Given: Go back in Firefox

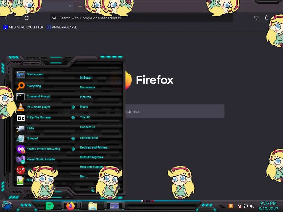Looking at the screenshot, I should 7,18.
